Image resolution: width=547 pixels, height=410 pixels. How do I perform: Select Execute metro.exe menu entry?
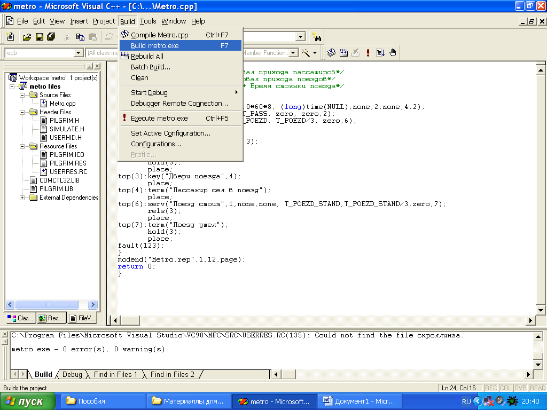point(181,118)
